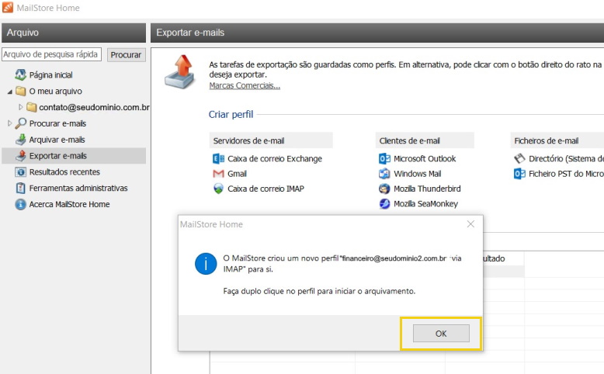Select contato@seudominio.com.br archive folder
604x374 pixels.
tap(94, 107)
